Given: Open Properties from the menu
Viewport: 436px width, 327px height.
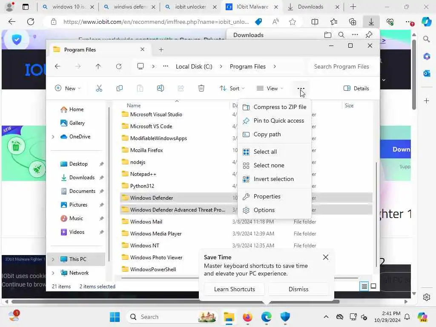Looking at the screenshot, I should (275, 197).
